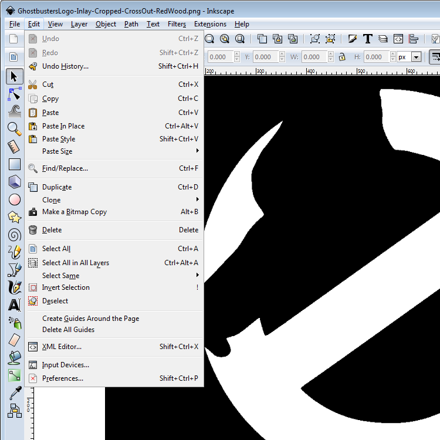Select the Paint Bucket fill tool
440x440 pixels.
coord(14,358)
